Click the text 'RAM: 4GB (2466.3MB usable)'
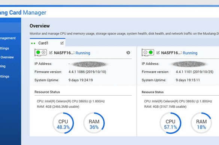The image size is (219, 145). tap(58, 107)
